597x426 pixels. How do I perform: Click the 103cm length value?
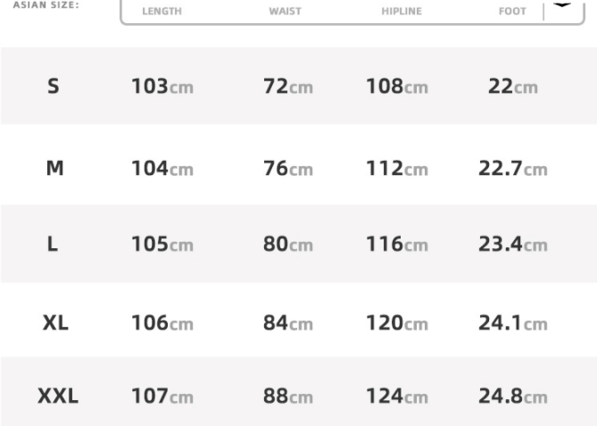pyautogui.click(x=162, y=87)
